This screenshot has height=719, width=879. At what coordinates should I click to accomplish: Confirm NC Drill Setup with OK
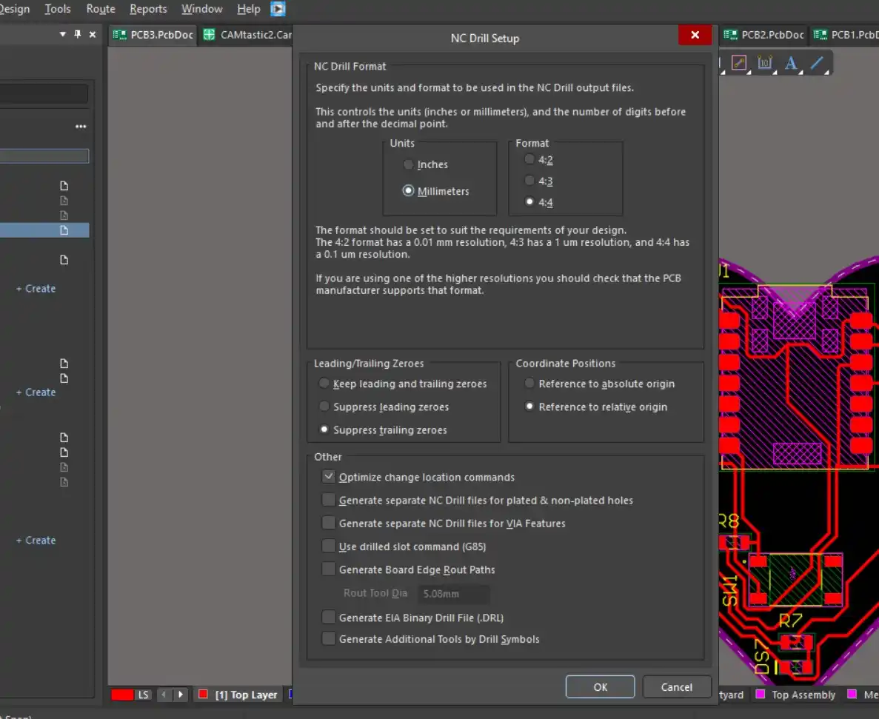coord(600,686)
